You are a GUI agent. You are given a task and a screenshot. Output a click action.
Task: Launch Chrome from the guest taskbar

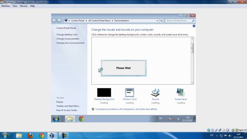(x=81, y=119)
